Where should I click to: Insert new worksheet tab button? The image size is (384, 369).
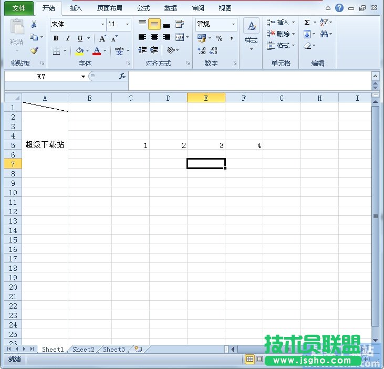[138, 350]
